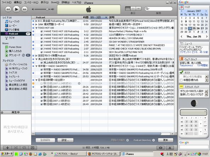Adjust the iTunes volume slider knob
The height and width of the screenshot is (157, 210).
click(x=47, y=9)
